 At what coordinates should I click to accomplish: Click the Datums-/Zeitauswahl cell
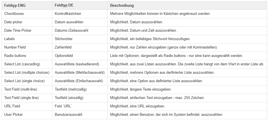click(80, 31)
